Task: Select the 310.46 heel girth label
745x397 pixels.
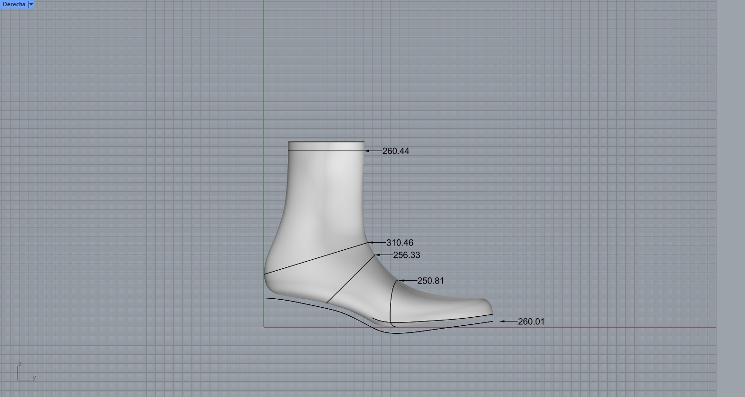Action: point(400,243)
